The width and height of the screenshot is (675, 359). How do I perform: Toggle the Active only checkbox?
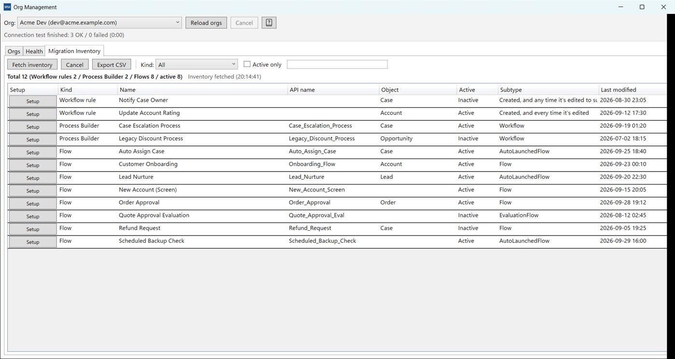coord(247,64)
